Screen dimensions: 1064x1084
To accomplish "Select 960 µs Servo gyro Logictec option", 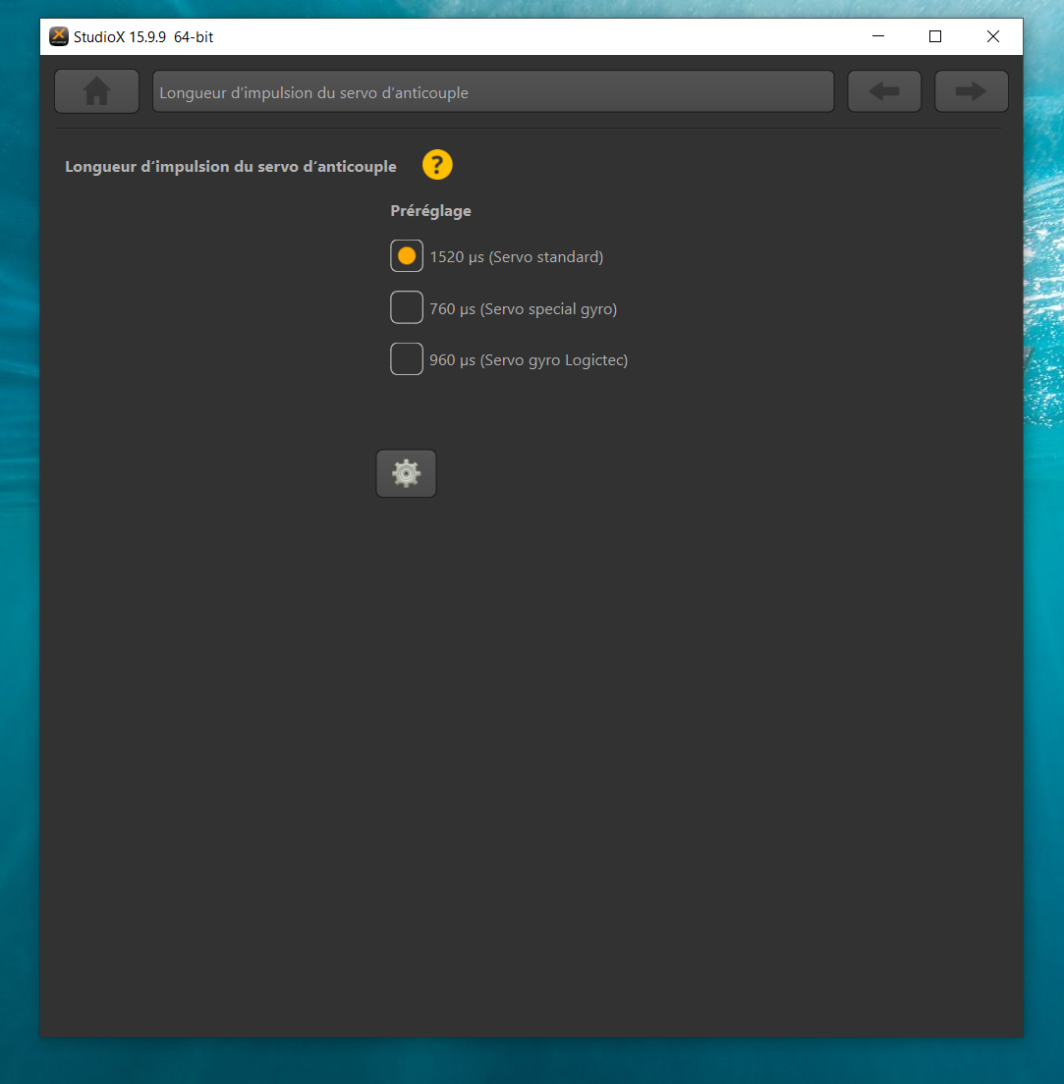I will pyautogui.click(x=407, y=358).
